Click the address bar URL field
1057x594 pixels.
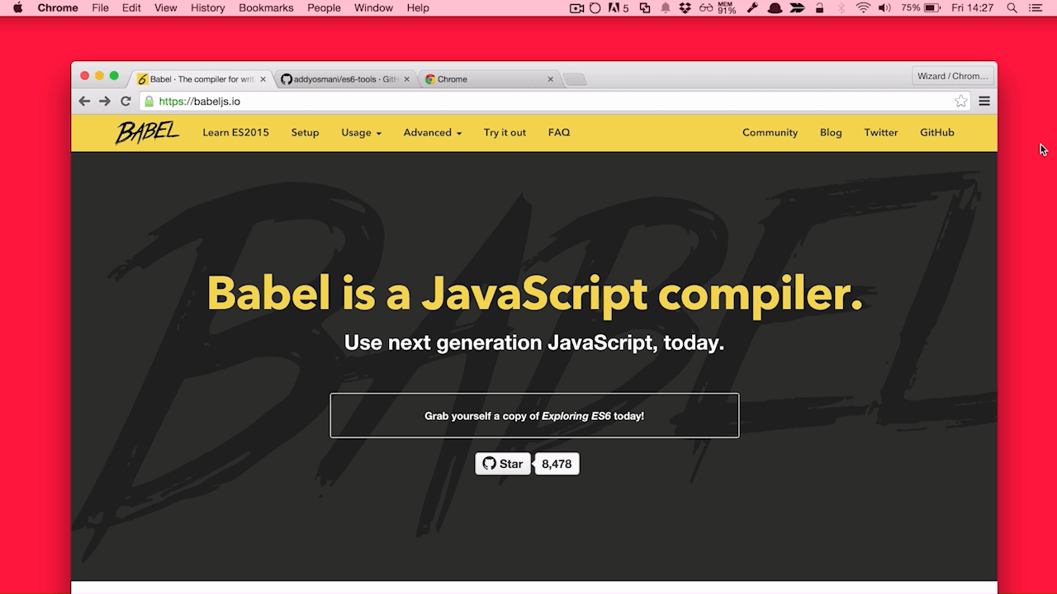click(x=545, y=101)
